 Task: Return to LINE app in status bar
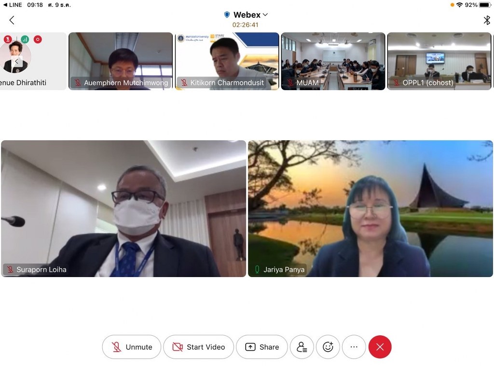(x=13, y=5)
